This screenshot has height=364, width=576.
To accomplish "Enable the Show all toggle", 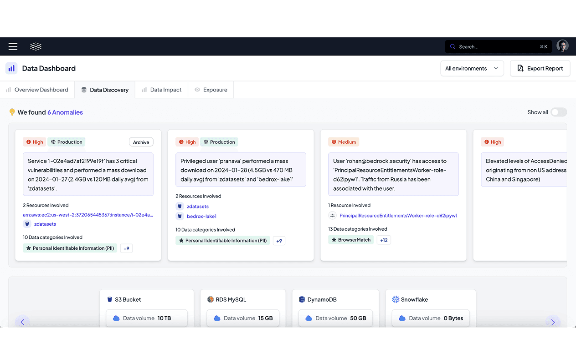I will click(559, 112).
